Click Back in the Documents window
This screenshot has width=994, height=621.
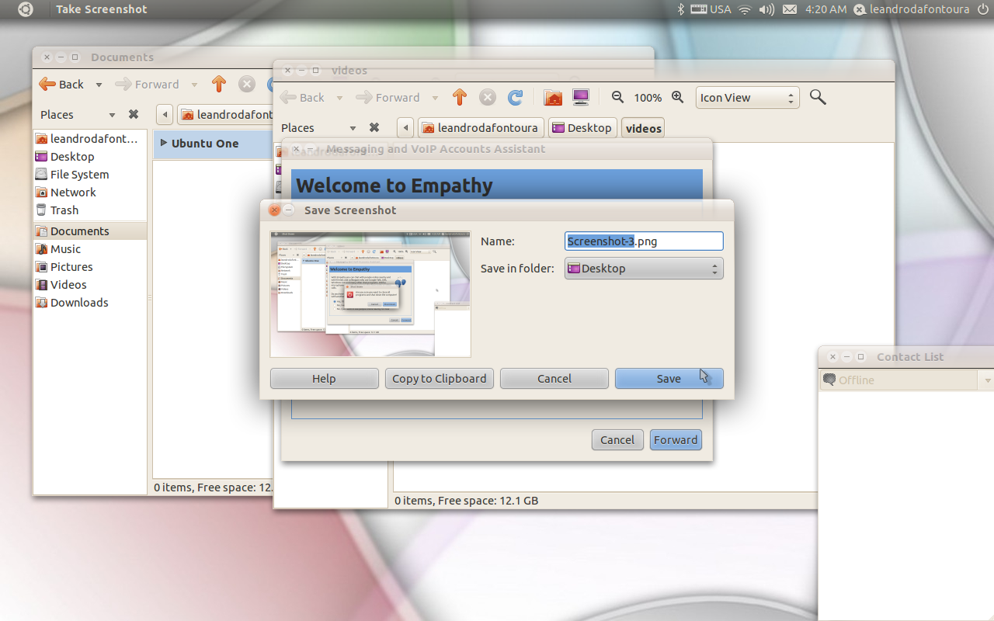62,85
